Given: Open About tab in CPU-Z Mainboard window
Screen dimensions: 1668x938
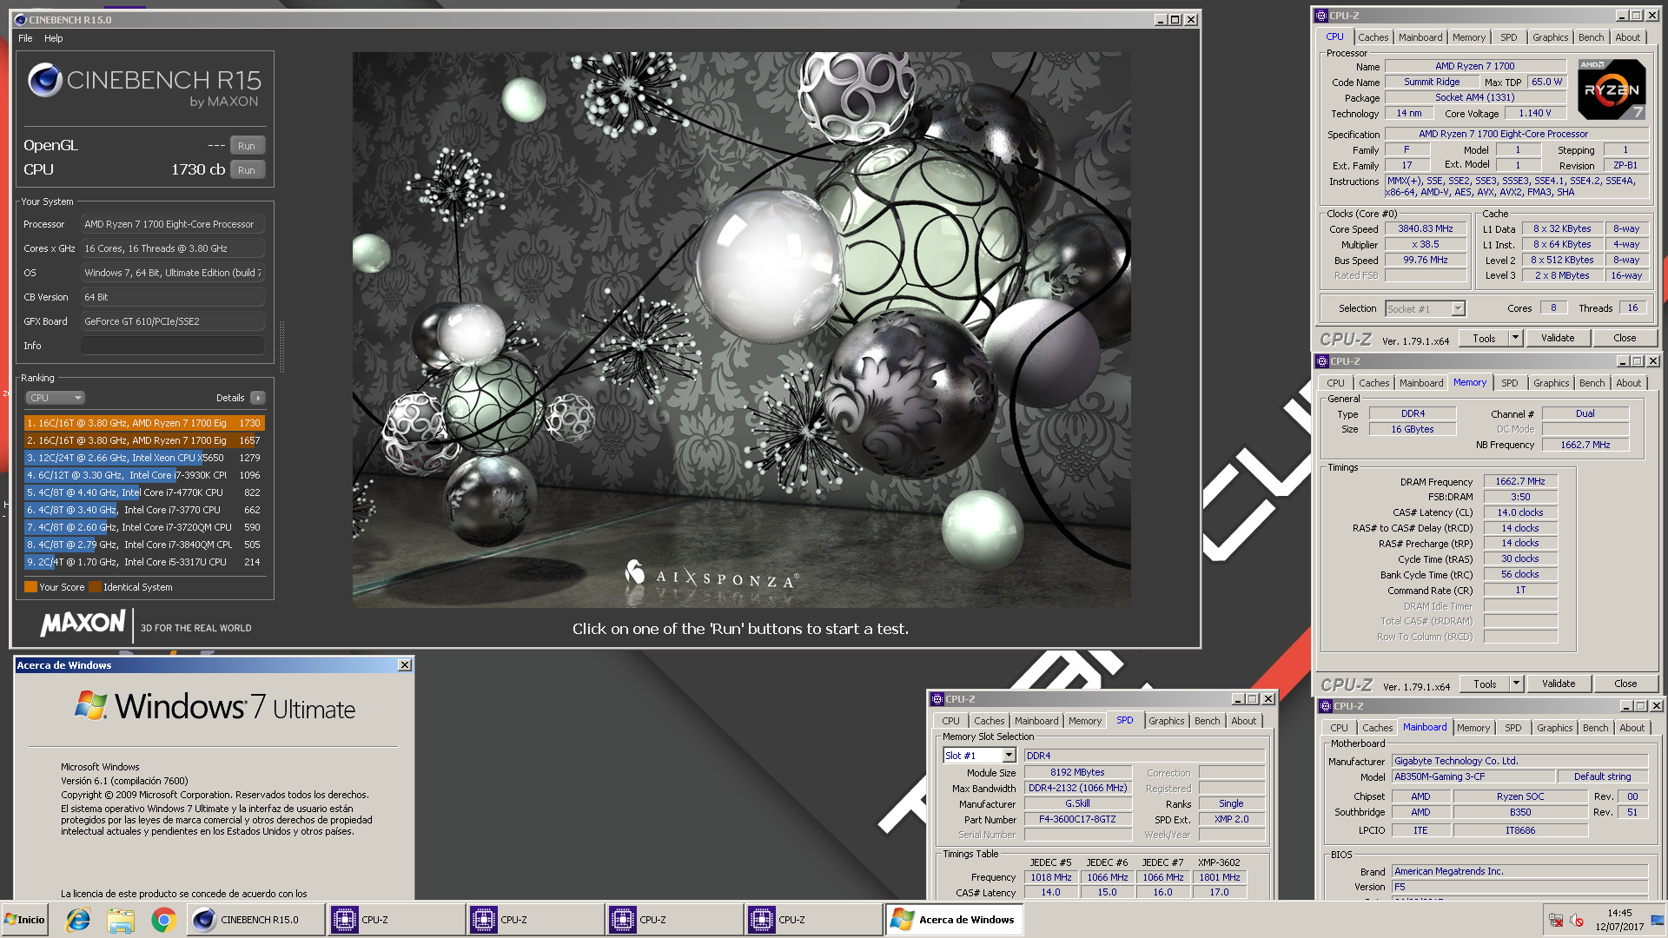Looking at the screenshot, I should [1632, 728].
